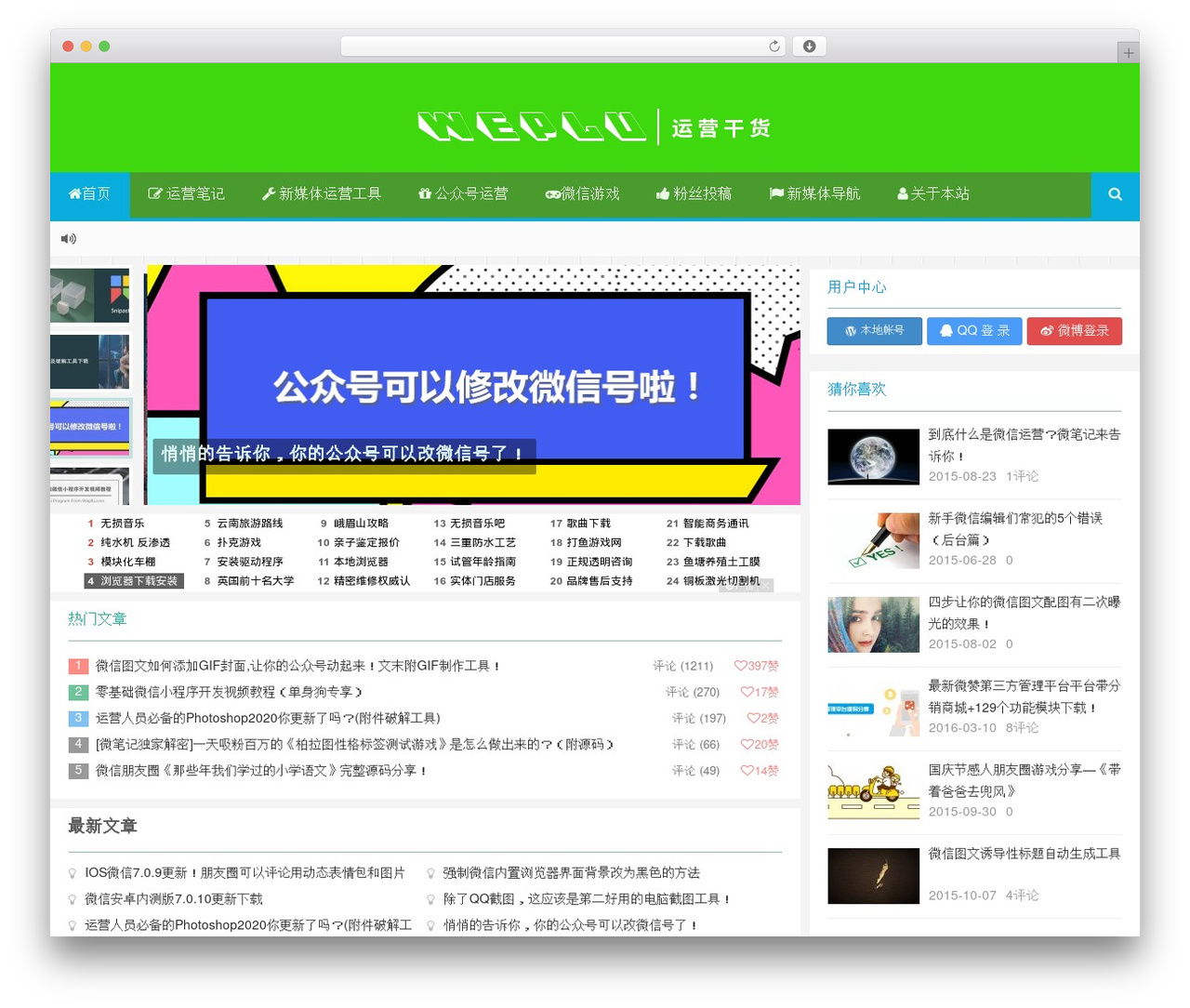Click 浏览器下载安装 highlighted ad link

134,581
